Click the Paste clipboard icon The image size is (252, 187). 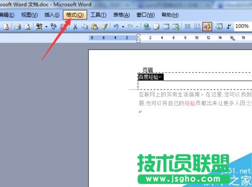pyautogui.click(x=95, y=27)
